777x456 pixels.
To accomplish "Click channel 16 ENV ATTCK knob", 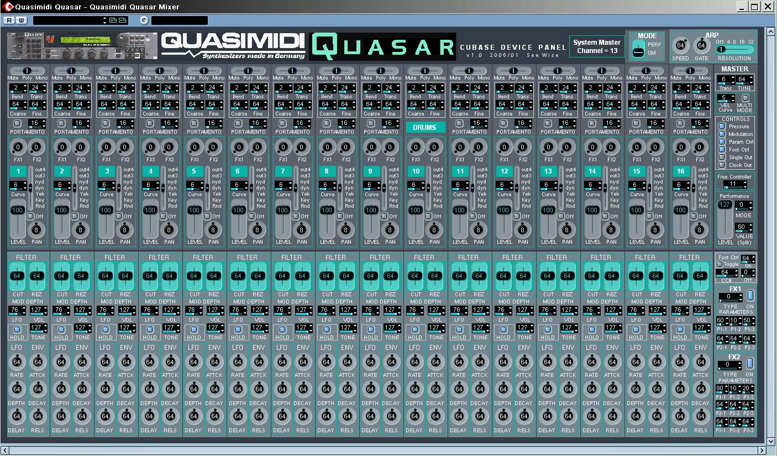I will click(x=701, y=362).
